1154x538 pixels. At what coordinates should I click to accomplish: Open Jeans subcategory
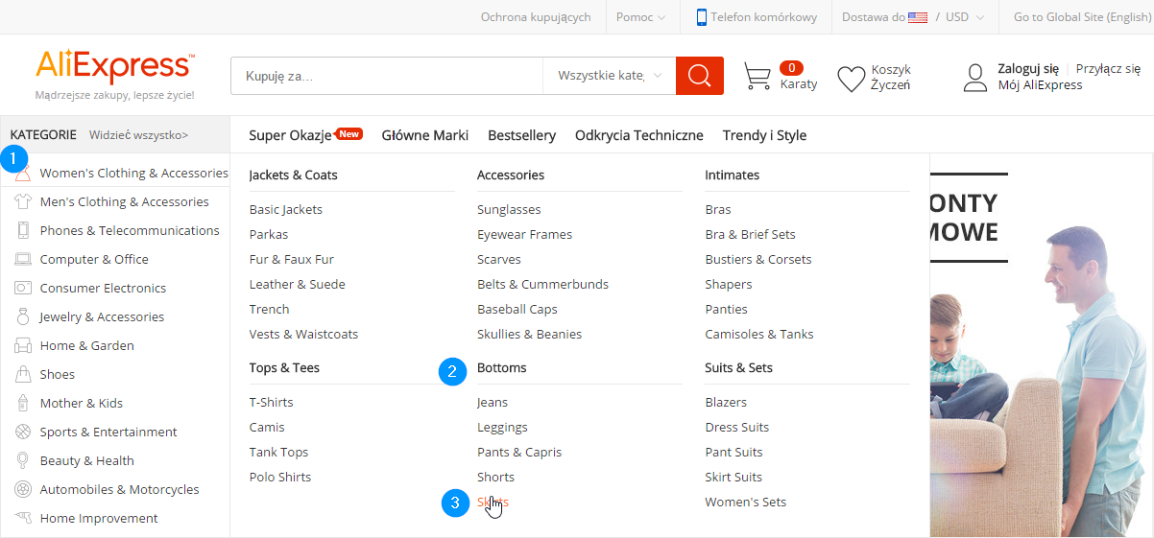[493, 402]
